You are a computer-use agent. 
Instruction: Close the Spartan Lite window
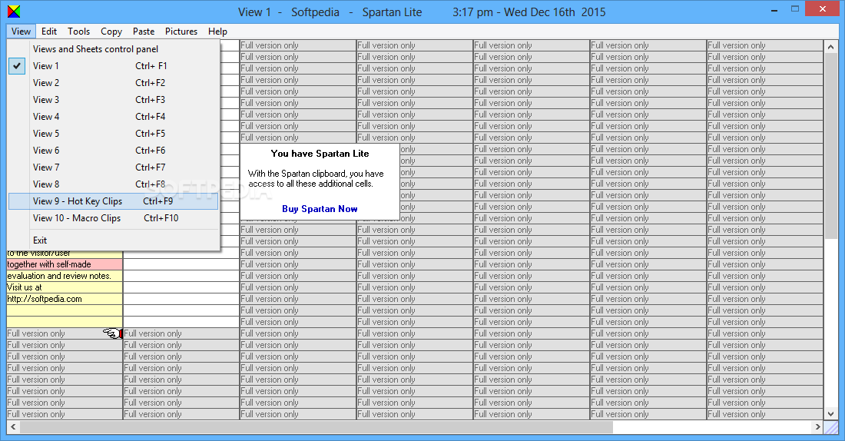(x=823, y=8)
